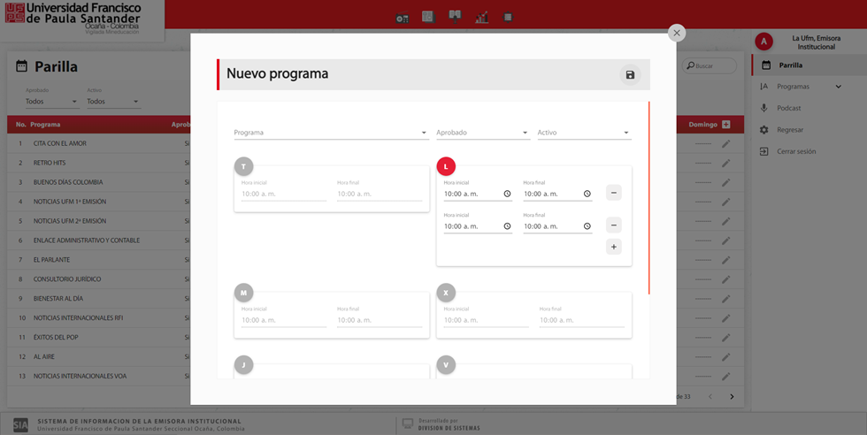
Task: Open the Aprobado dropdown in the dialog
Action: coord(482,133)
